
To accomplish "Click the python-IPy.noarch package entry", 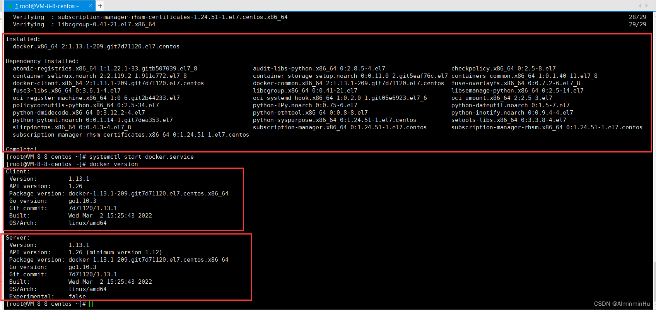I will pyautogui.click(x=305, y=105).
